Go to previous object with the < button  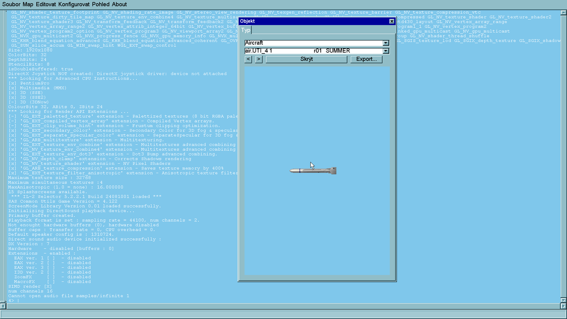pyautogui.click(x=248, y=59)
